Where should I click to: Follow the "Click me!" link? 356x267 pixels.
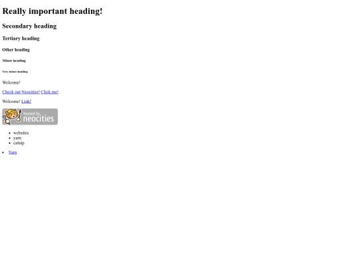click(x=49, y=92)
